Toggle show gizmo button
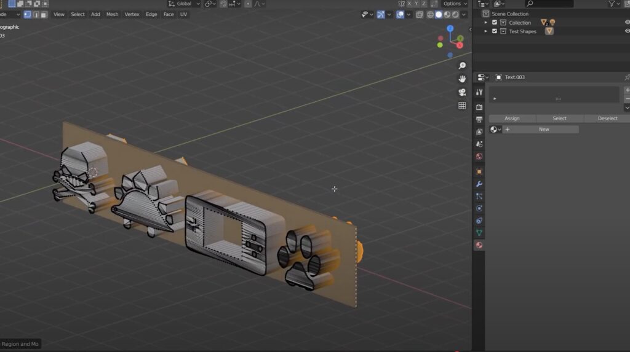This screenshot has height=352, width=630. [x=380, y=15]
